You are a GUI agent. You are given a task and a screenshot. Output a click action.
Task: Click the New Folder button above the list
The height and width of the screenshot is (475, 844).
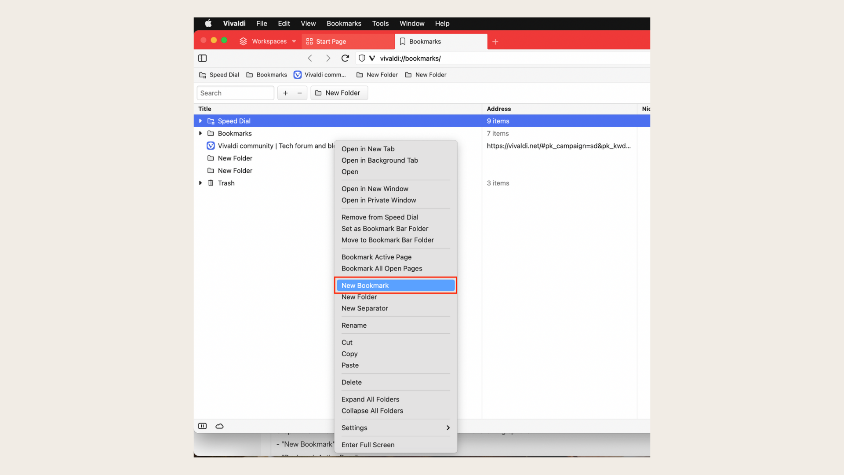point(338,93)
